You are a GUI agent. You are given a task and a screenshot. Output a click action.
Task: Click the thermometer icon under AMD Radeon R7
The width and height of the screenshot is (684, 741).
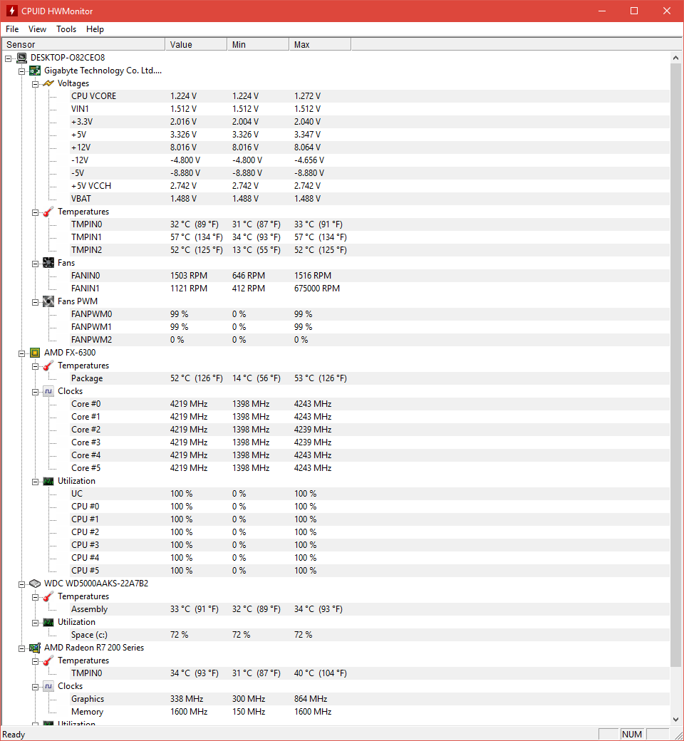[x=48, y=660]
